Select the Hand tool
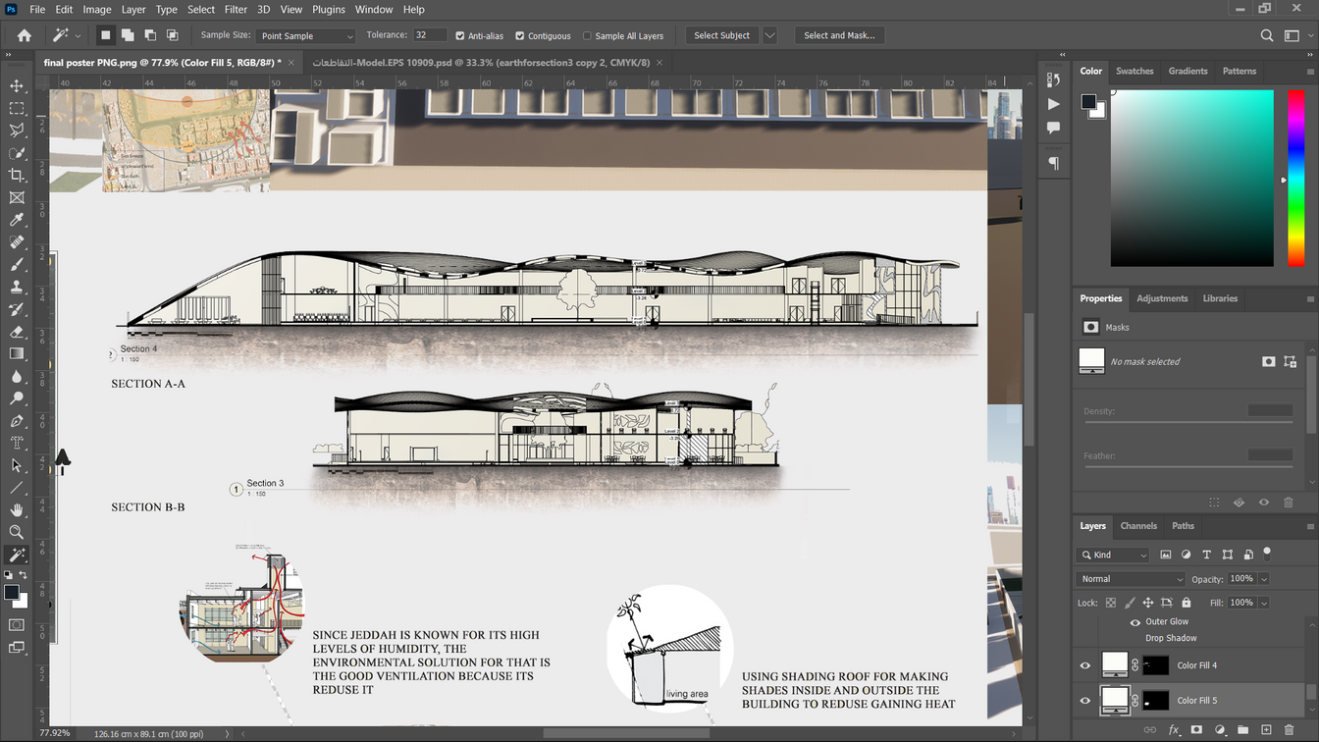Screen dimensions: 1319x742 [x=17, y=509]
